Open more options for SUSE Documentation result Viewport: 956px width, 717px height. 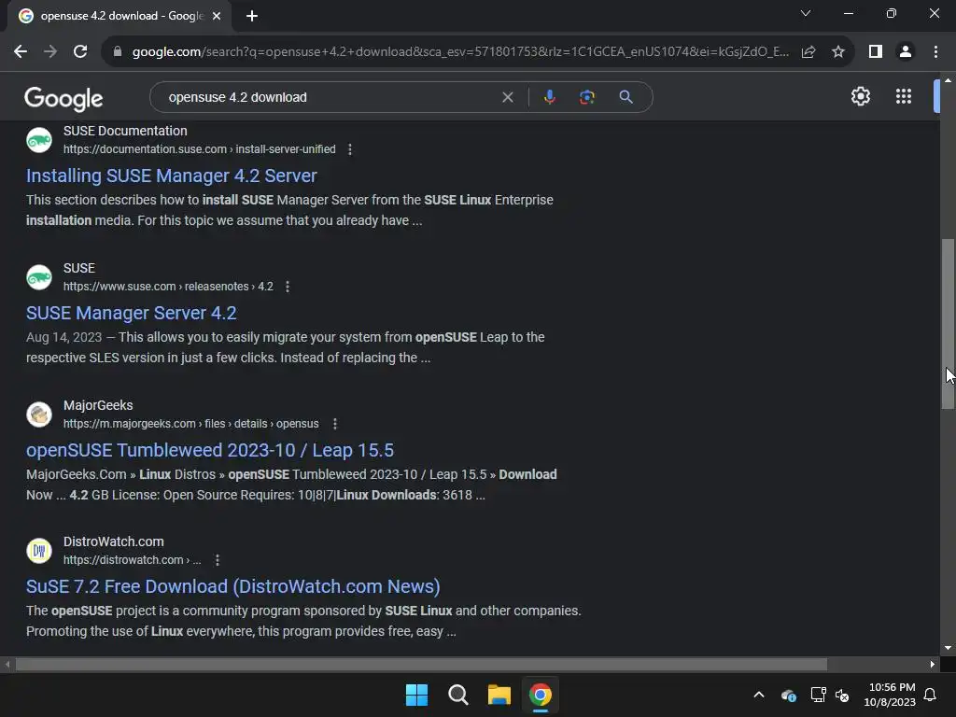pos(350,149)
